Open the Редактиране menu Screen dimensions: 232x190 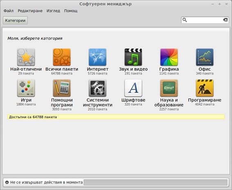pyautogui.click(x=30, y=11)
